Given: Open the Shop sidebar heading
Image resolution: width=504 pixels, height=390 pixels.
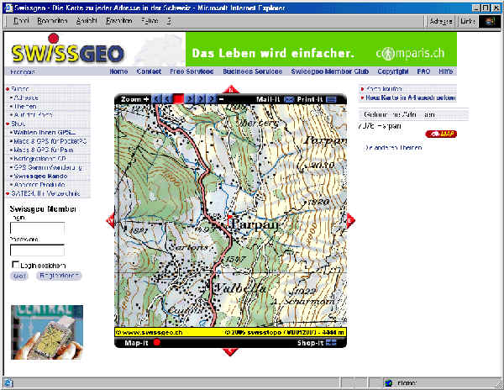Looking at the screenshot, I should click(18, 124).
